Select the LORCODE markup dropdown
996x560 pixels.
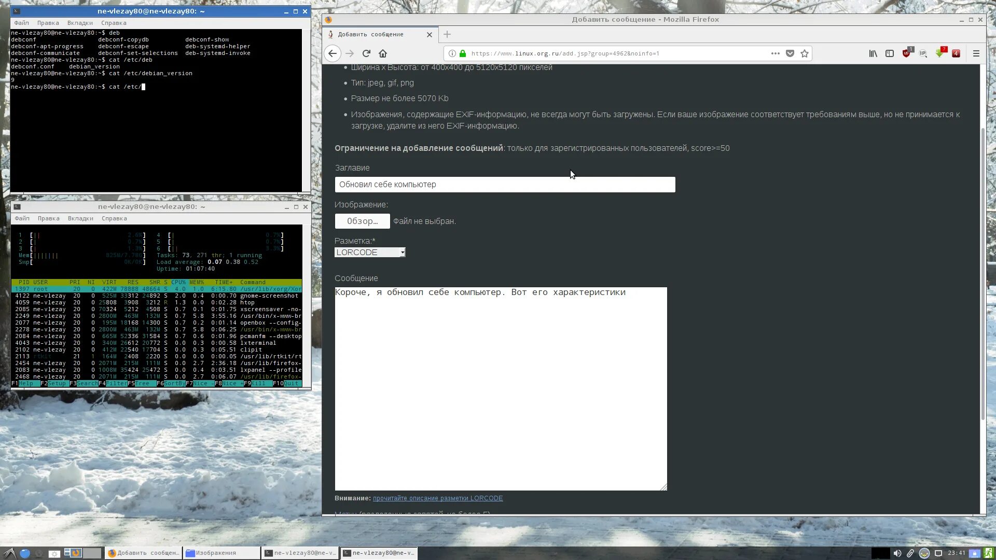369,253
